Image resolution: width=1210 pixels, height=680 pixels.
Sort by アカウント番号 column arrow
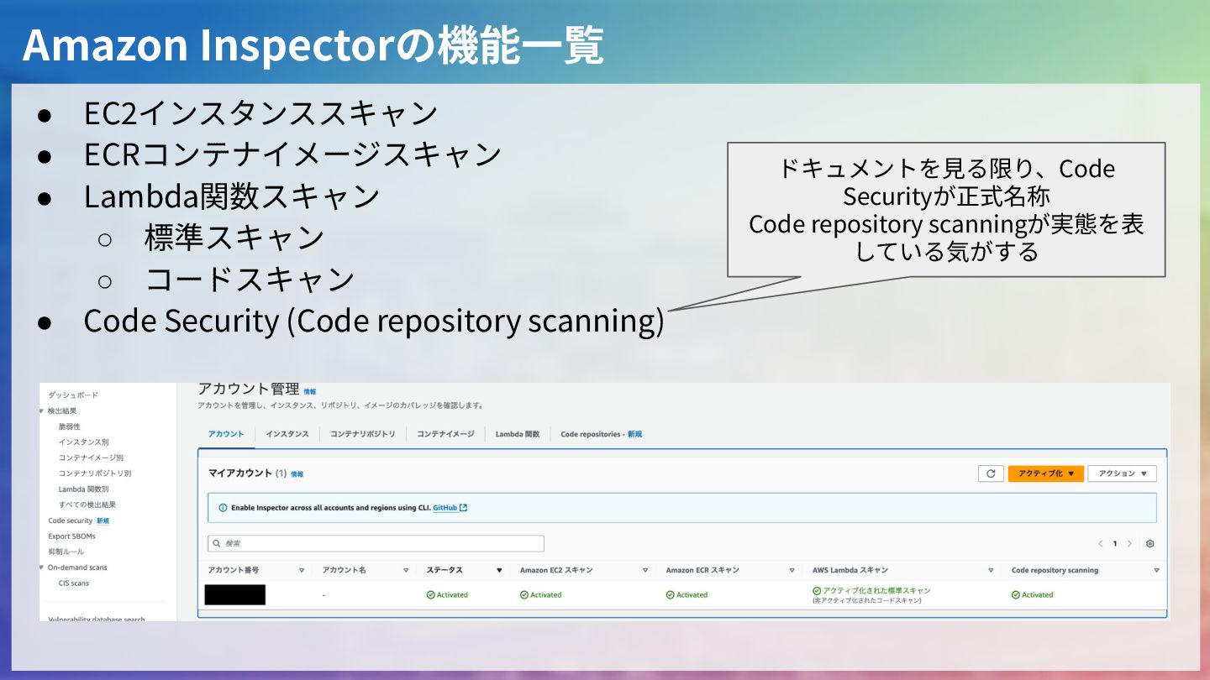[x=302, y=570]
